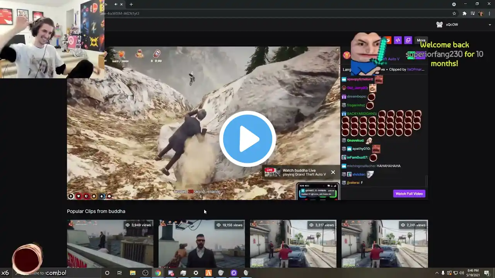The height and width of the screenshot is (278, 495).
Task: Click chat username inFam0uz07
Action: (358, 158)
